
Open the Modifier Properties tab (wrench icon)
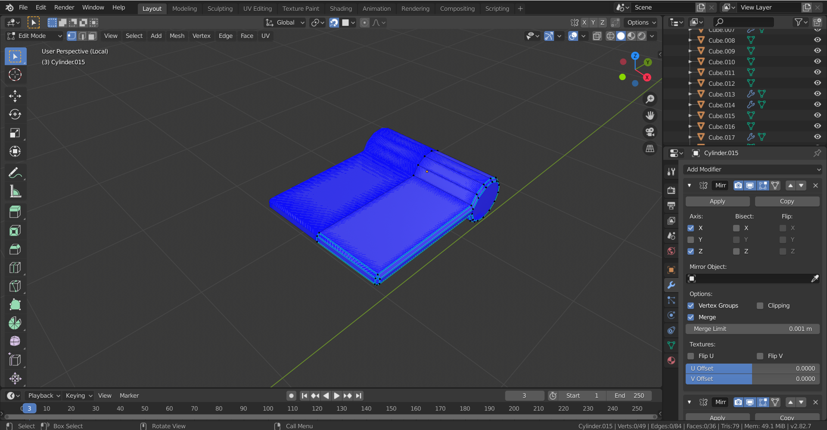pos(671,285)
